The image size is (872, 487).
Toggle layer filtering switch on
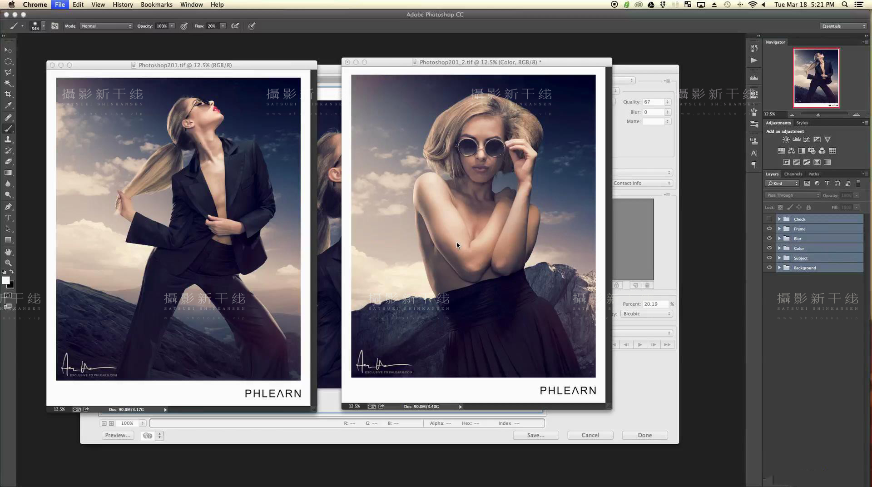point(858,183)
